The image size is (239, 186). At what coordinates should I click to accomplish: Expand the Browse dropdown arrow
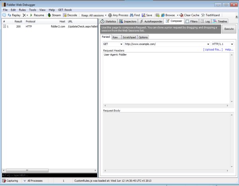click(x=178, y=15)
